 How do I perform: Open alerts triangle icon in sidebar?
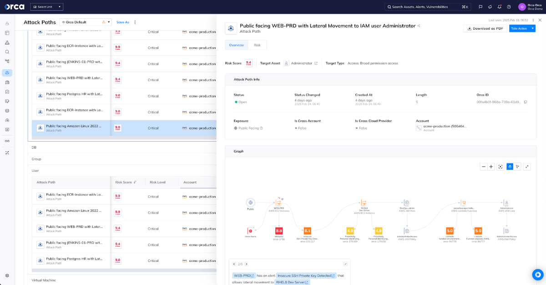click(x=7, y=42)
